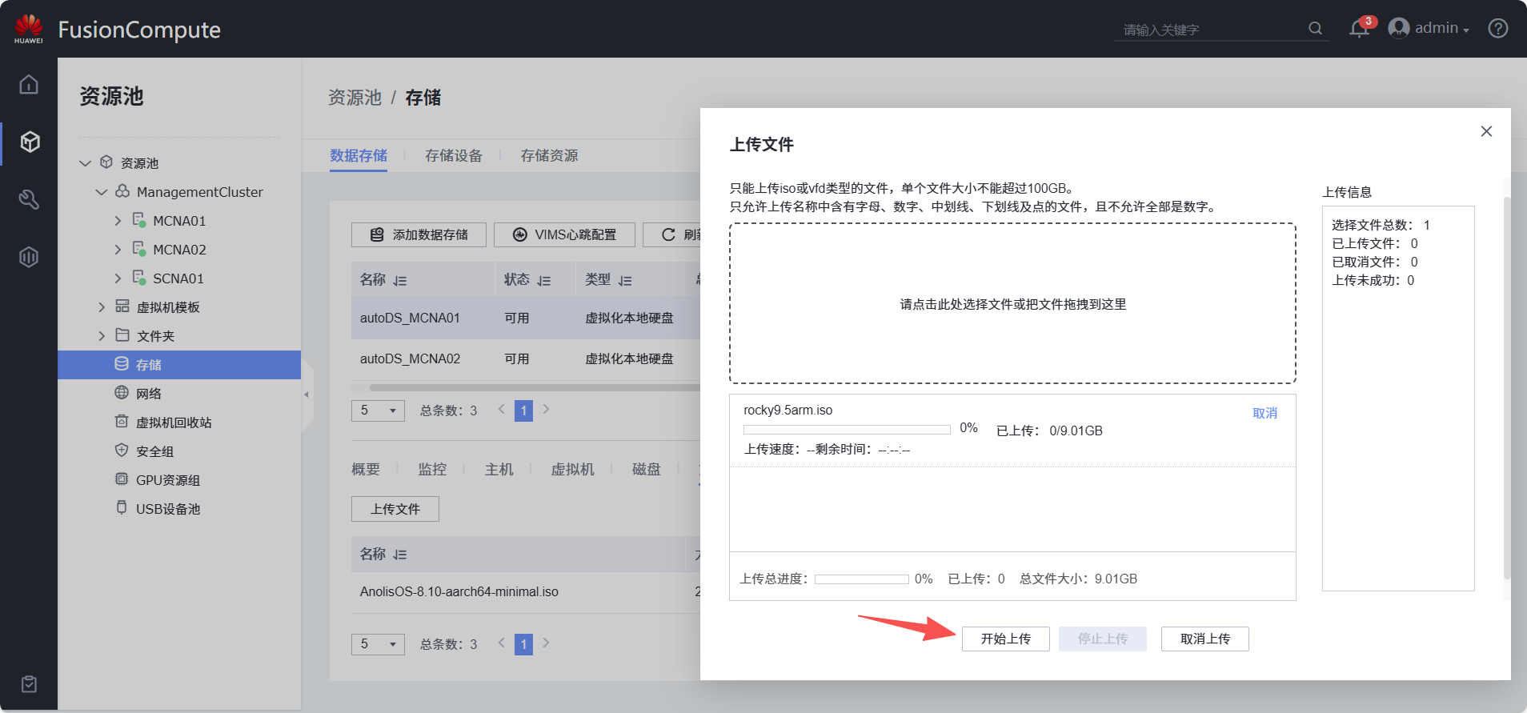1527x713 pixels.
Task: Collapse the 资源池 root tree node
Action: pos(86,163)
